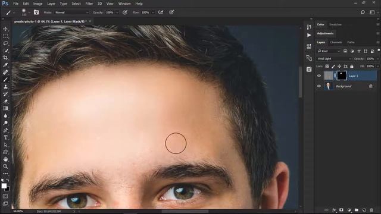
Task: Open the brush Mode dropdown showing Normal
Action: [71, 12]
